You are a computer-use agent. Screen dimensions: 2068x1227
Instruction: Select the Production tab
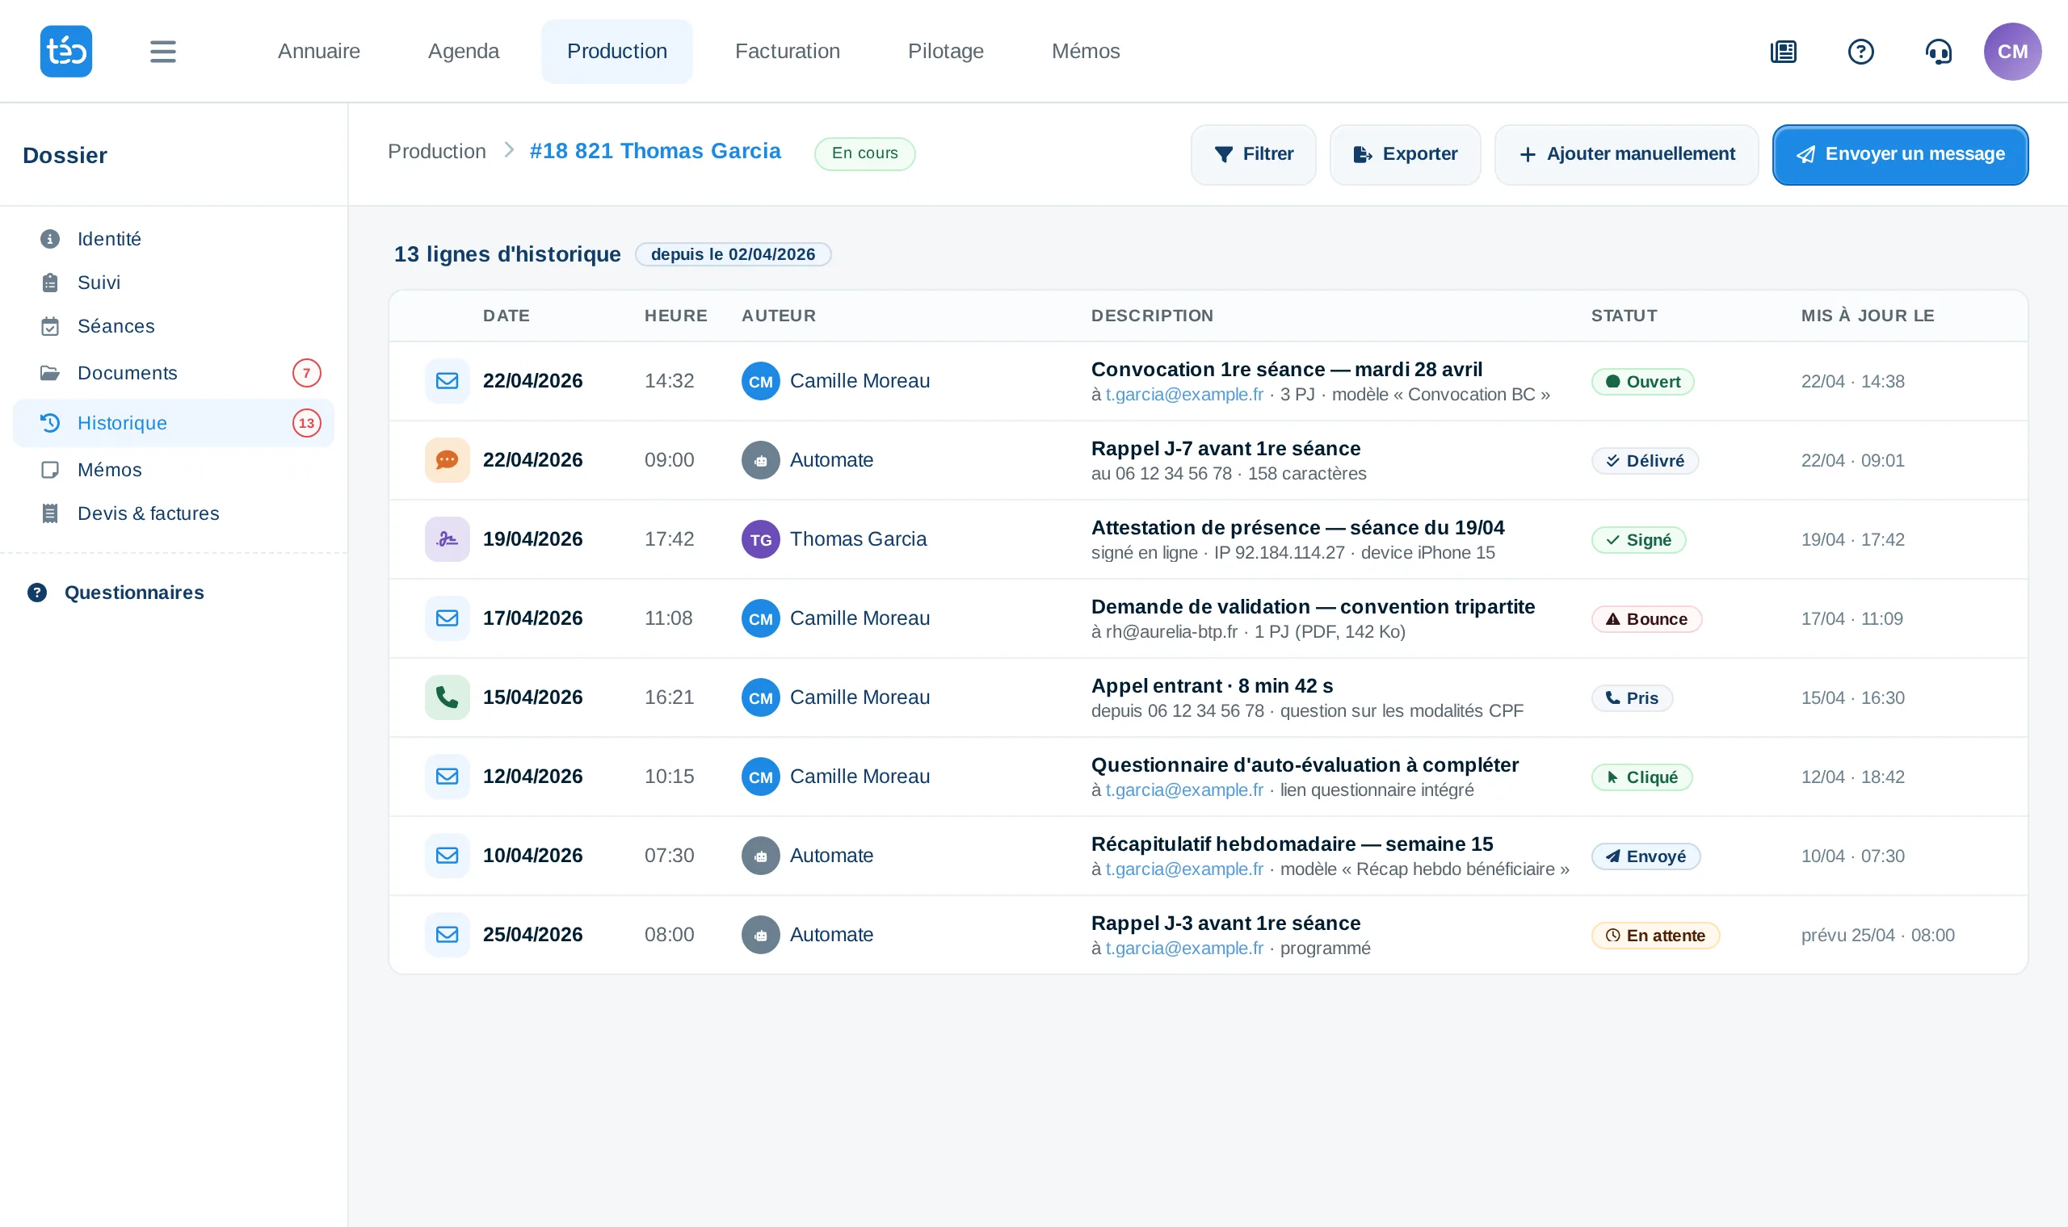point(617,52)
